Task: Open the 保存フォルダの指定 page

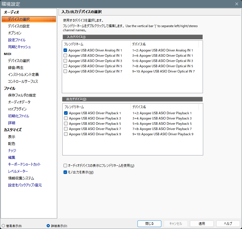Action: pos(22,95)
